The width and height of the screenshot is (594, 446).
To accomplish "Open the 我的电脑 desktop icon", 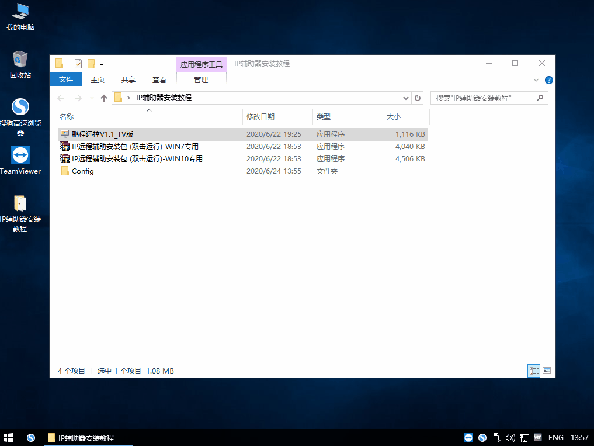I will coord(20,18).
